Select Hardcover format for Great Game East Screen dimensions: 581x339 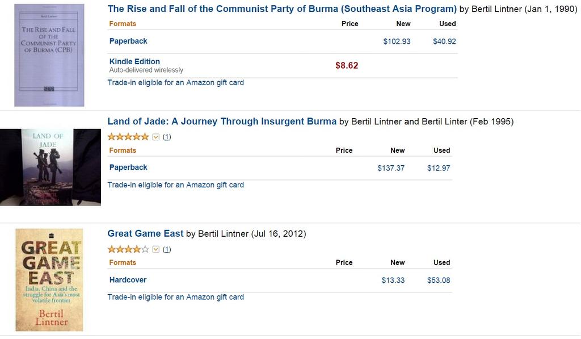[128, 280]
